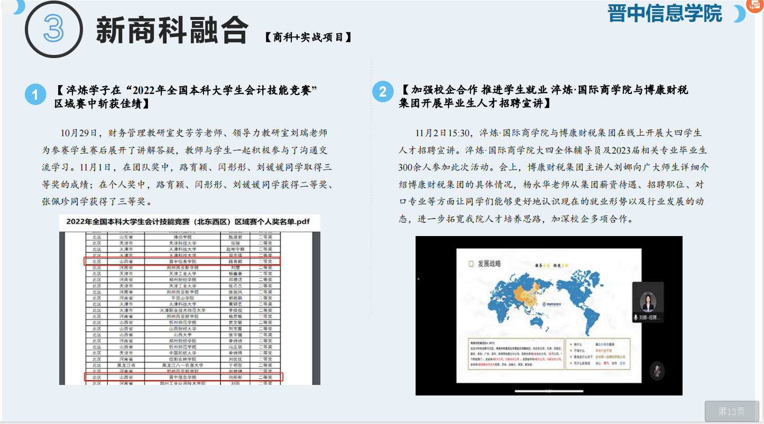Click the microphone icon beside 刘娜's name

(636, 317)
